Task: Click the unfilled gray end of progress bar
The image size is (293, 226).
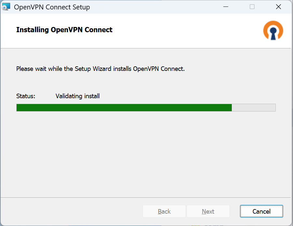Action: pyautogui.click(x=254, y=108)
